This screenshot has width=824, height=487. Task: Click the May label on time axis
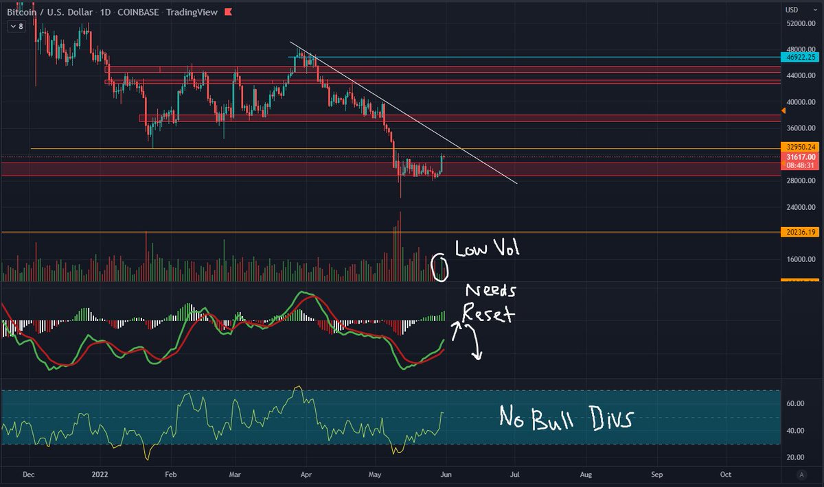click(375, 474)
